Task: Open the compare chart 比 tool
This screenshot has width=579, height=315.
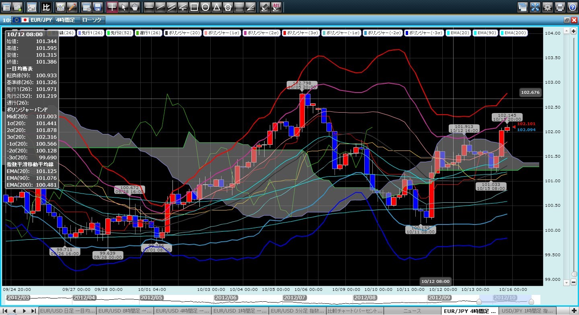Action: [46, 7]
